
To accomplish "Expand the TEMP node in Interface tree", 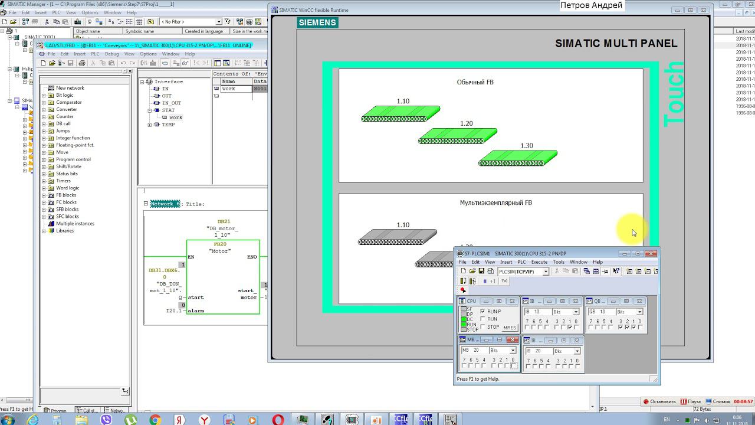I will [150, 125].
